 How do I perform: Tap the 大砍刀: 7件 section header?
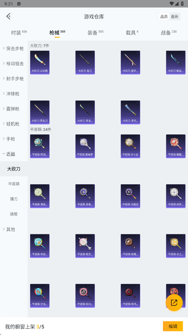click(40, 45)
